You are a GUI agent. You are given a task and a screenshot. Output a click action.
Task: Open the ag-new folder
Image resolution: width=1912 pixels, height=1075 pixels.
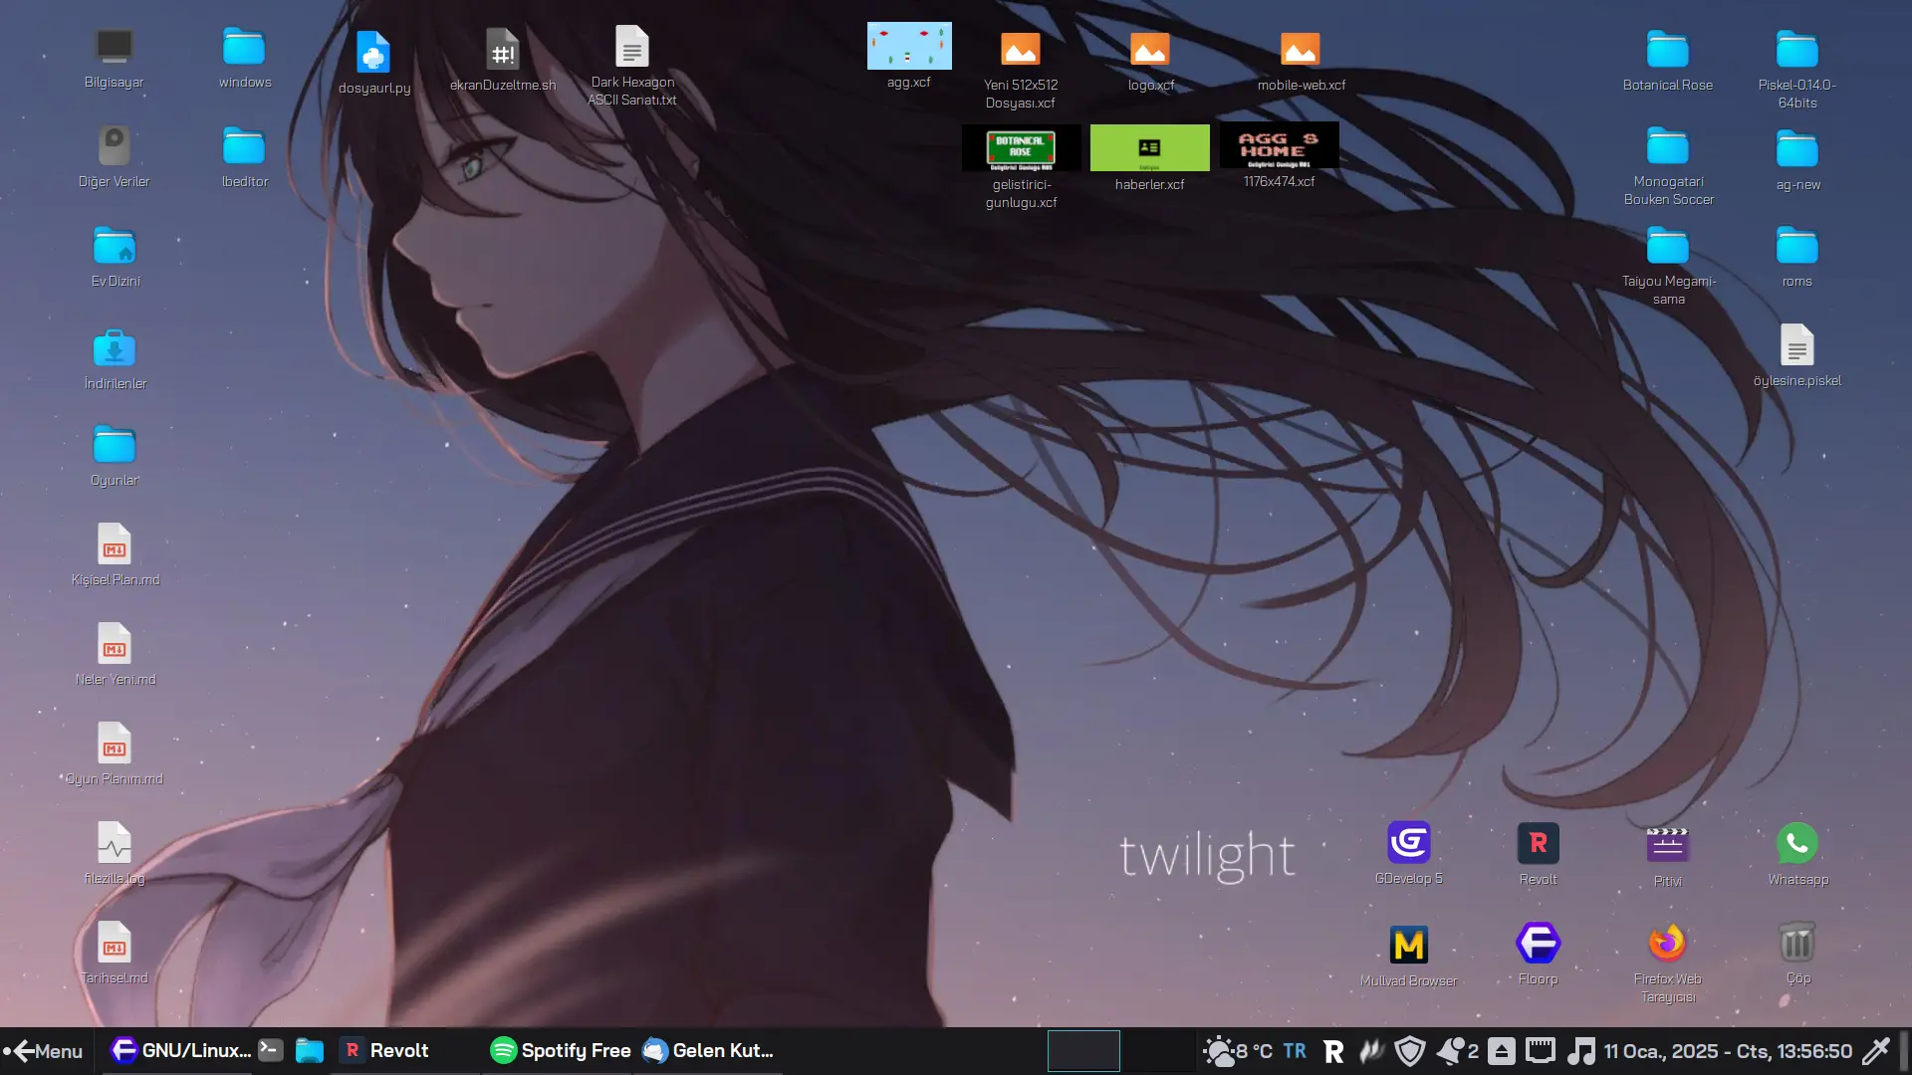[1797, 159]
